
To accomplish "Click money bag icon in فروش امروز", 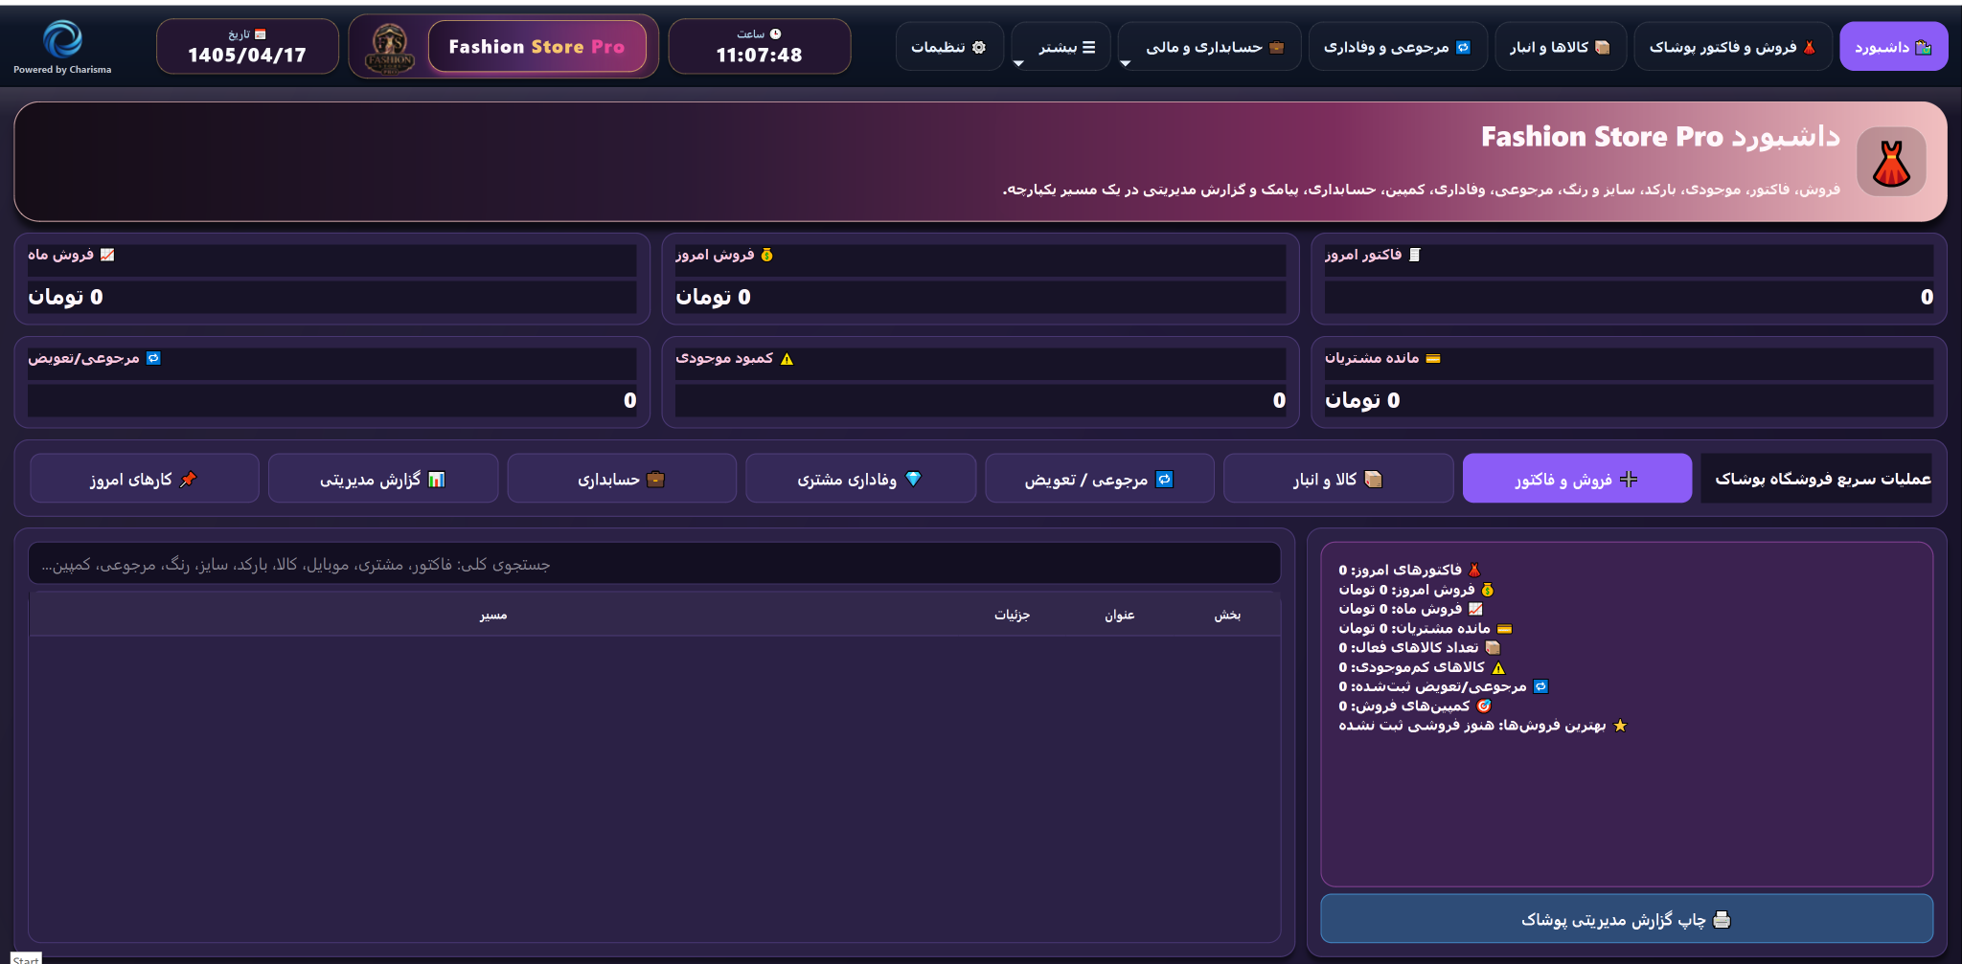I will [x=766, y=255].
